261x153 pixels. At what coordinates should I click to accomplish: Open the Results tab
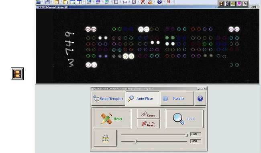177,98
